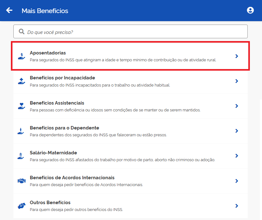Select the Benefícios de Acordos Internacionais title
262x220 pixels.
[72, 178]
